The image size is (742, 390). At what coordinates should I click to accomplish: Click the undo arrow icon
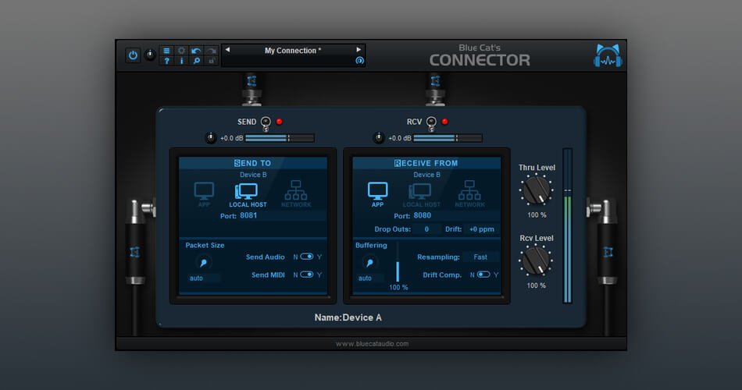pyautogui.click(x=196, y=51)
